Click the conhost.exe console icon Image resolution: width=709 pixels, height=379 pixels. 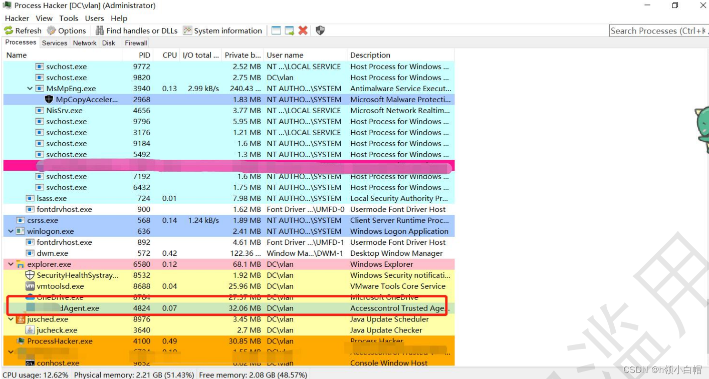(x=30, y=363)
